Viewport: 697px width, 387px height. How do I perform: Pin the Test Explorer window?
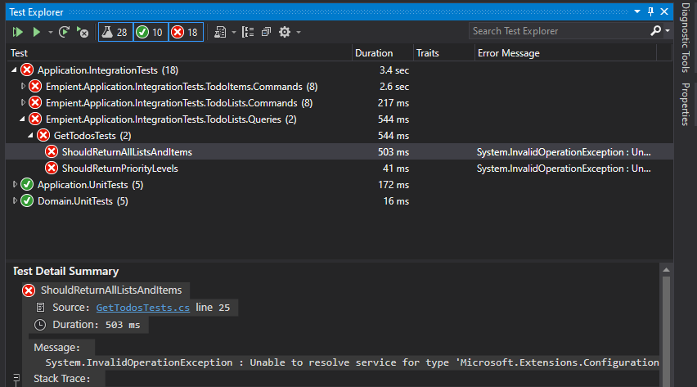pyautogui.click(x=650, y=11)
